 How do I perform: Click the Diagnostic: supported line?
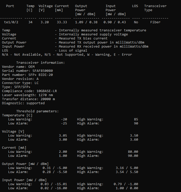23,103
